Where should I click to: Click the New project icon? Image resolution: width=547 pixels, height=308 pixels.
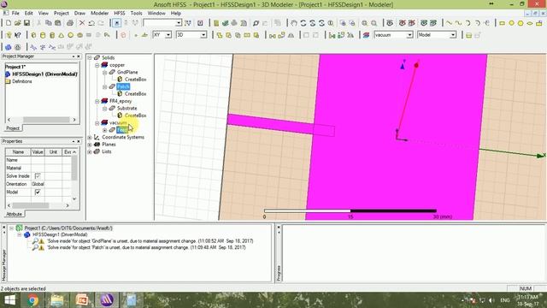9,23
